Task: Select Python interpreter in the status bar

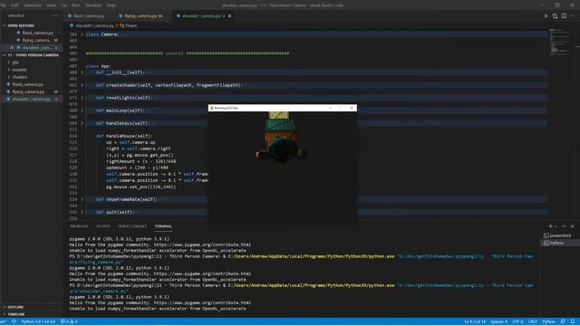Action: pos(38,321)
